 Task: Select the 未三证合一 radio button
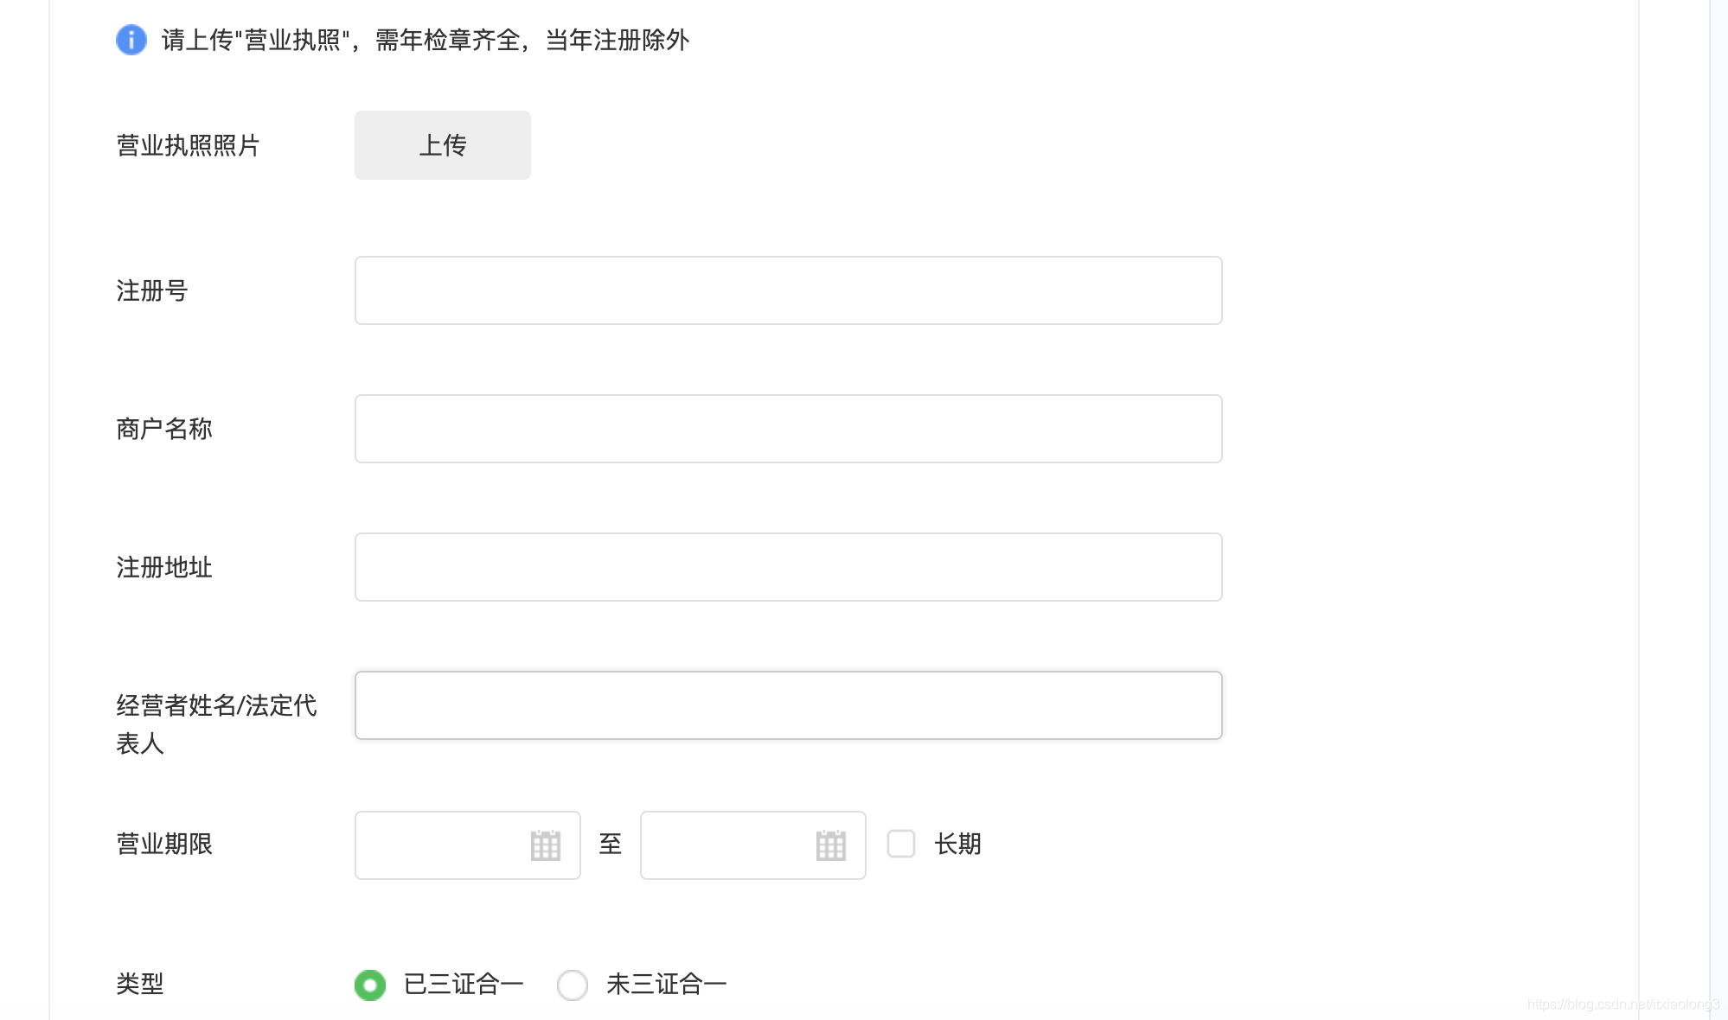[x=573, y=985]
